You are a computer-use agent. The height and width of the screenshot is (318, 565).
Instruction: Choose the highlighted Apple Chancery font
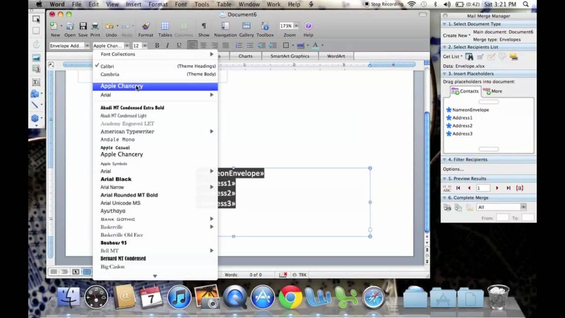(x=155, y=86)
